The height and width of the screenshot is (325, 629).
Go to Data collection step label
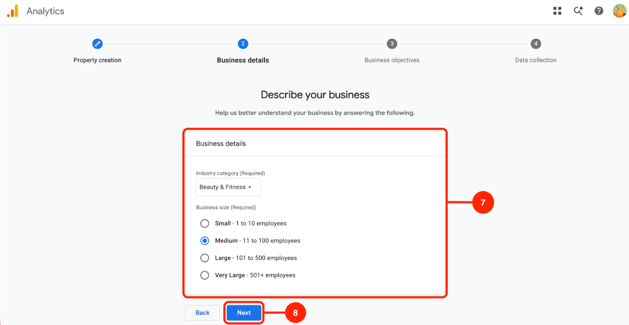536,60
